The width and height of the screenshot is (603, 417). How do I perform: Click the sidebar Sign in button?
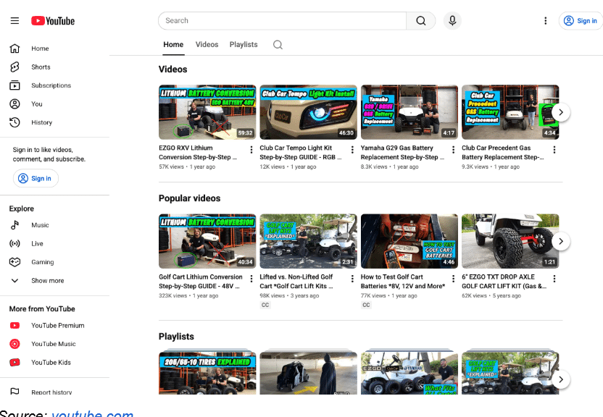click(x=36, y=178)
